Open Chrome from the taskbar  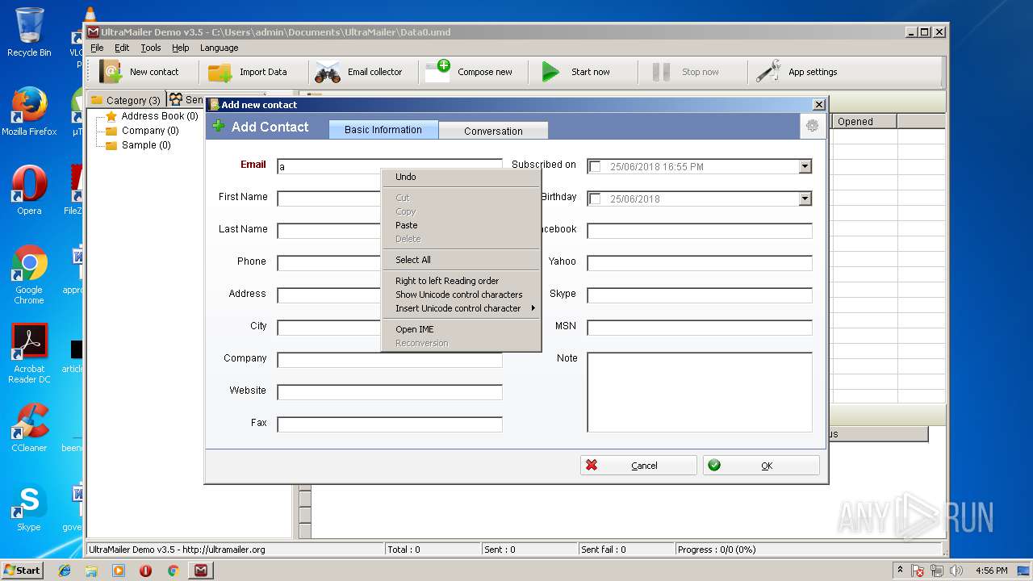point(173,571)
